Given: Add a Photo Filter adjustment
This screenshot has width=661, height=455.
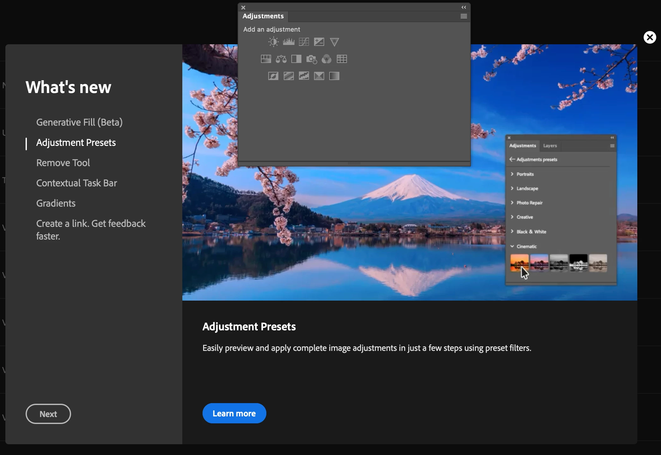Looking at the screenshot, I should [312, 59].
